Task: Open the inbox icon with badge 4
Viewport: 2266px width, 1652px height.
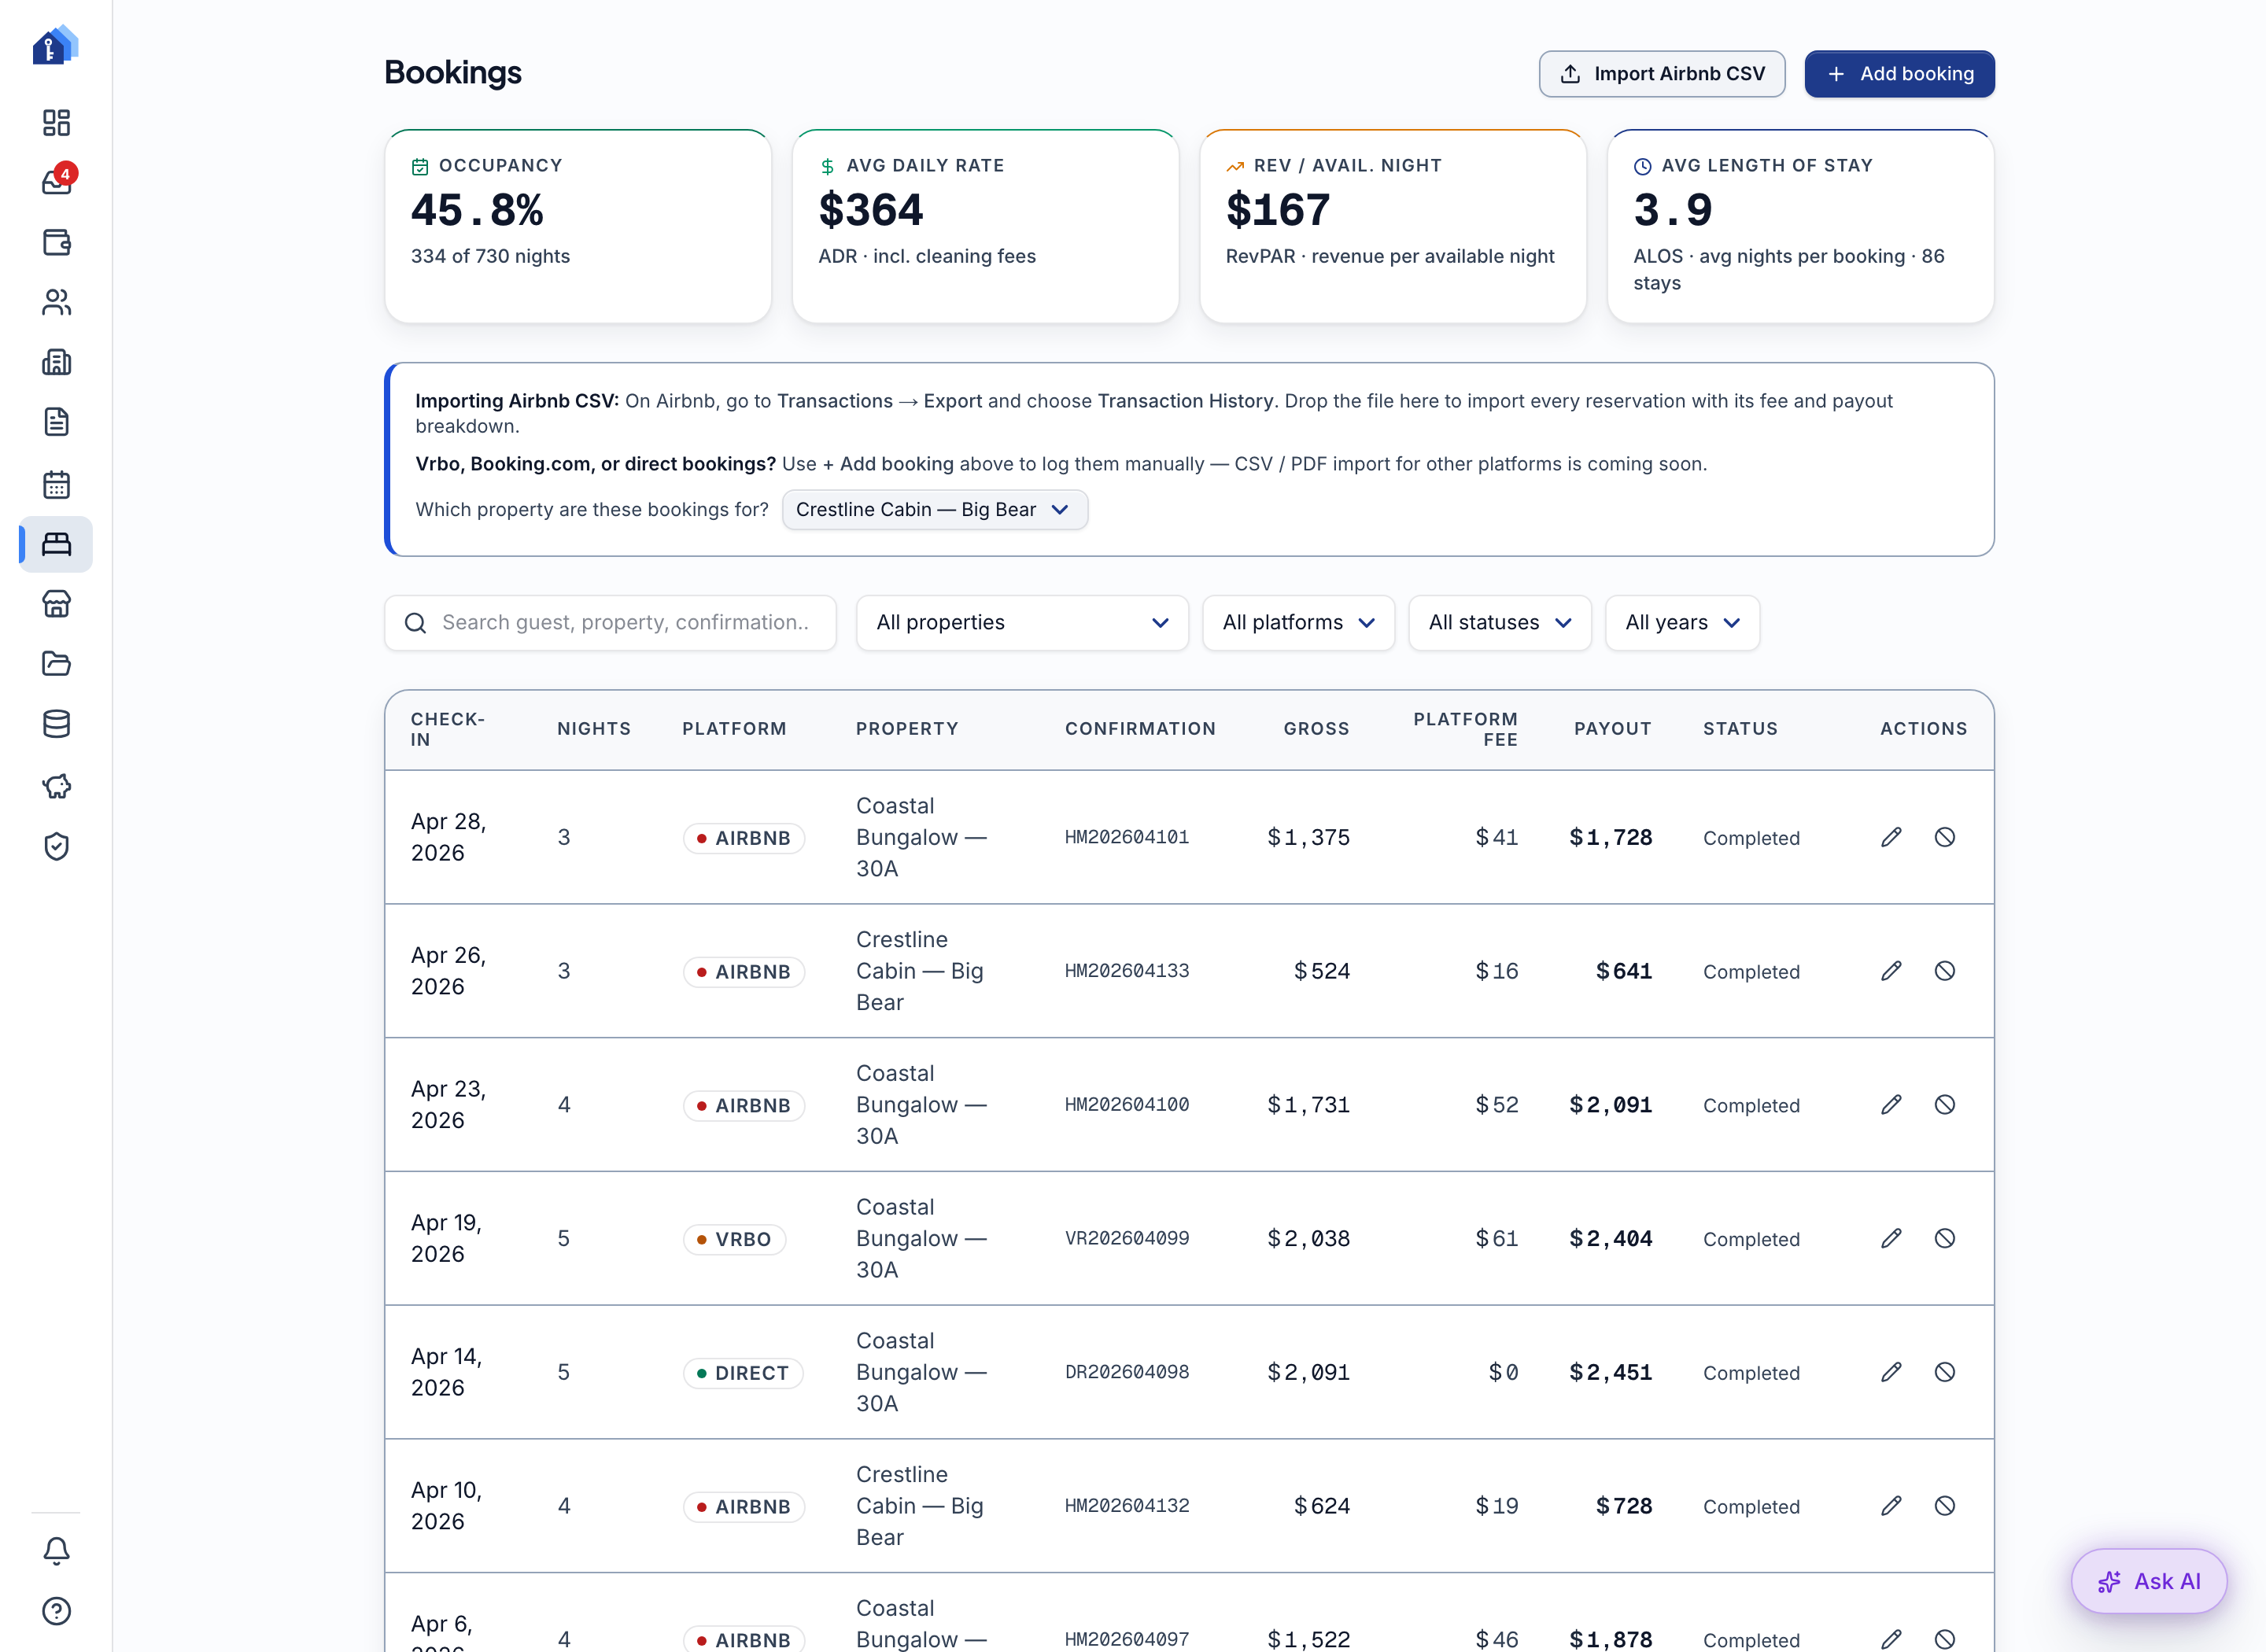Action: pos(56,181)
